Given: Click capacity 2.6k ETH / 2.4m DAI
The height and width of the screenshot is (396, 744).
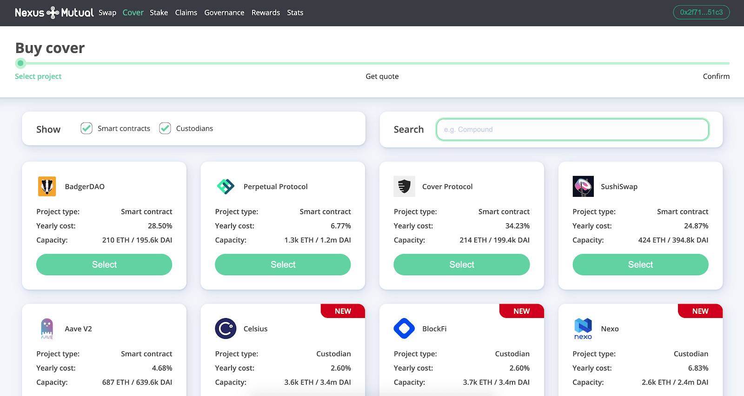Looking at the screenshot, I should click(675, 382).
